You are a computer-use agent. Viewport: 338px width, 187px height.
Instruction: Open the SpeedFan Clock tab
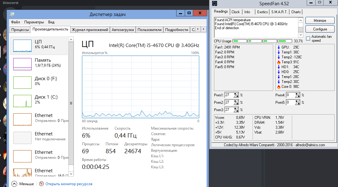tap(235, 12)
